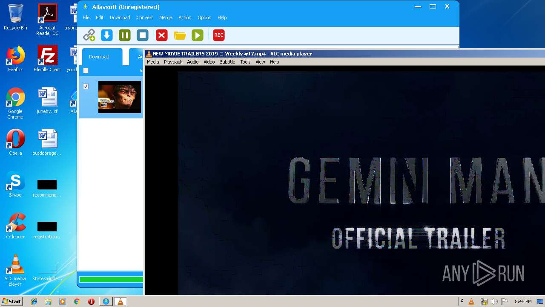
Task: Select the registration file on desktop
Action: pyautogui.click(x=47, y=230)
